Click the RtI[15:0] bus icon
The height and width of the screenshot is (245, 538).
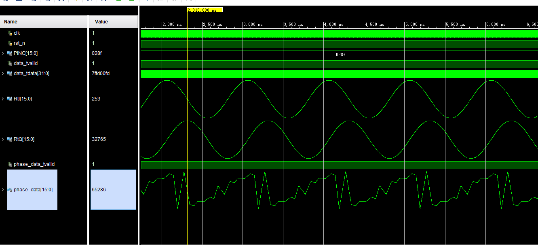pyautogui.click(x=10, y=99)
